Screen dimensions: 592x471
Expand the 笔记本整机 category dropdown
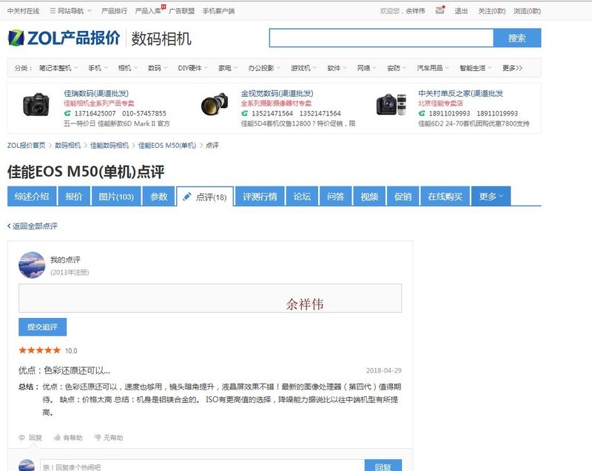click(x=58, y=68)
